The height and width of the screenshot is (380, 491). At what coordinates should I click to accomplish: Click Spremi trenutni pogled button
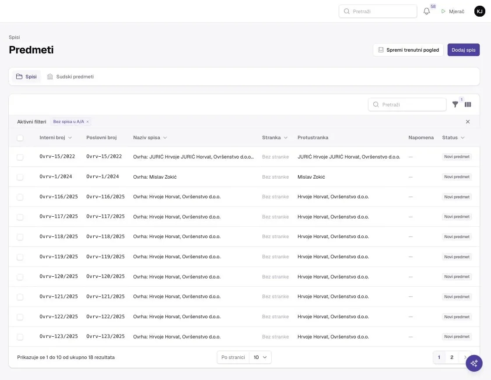coord(408,50)
